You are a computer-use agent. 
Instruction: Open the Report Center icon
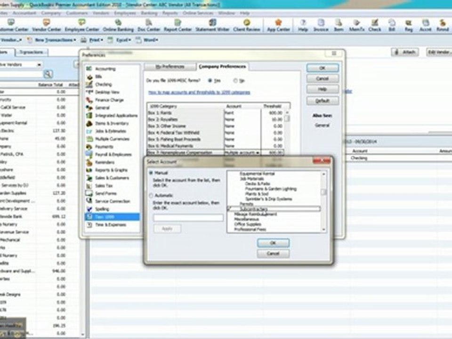178,25
